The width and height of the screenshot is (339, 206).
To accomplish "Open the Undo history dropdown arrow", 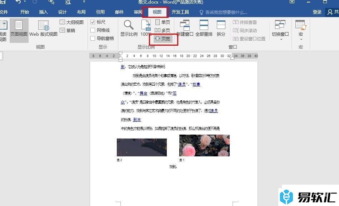I will [x=25, y=2].
